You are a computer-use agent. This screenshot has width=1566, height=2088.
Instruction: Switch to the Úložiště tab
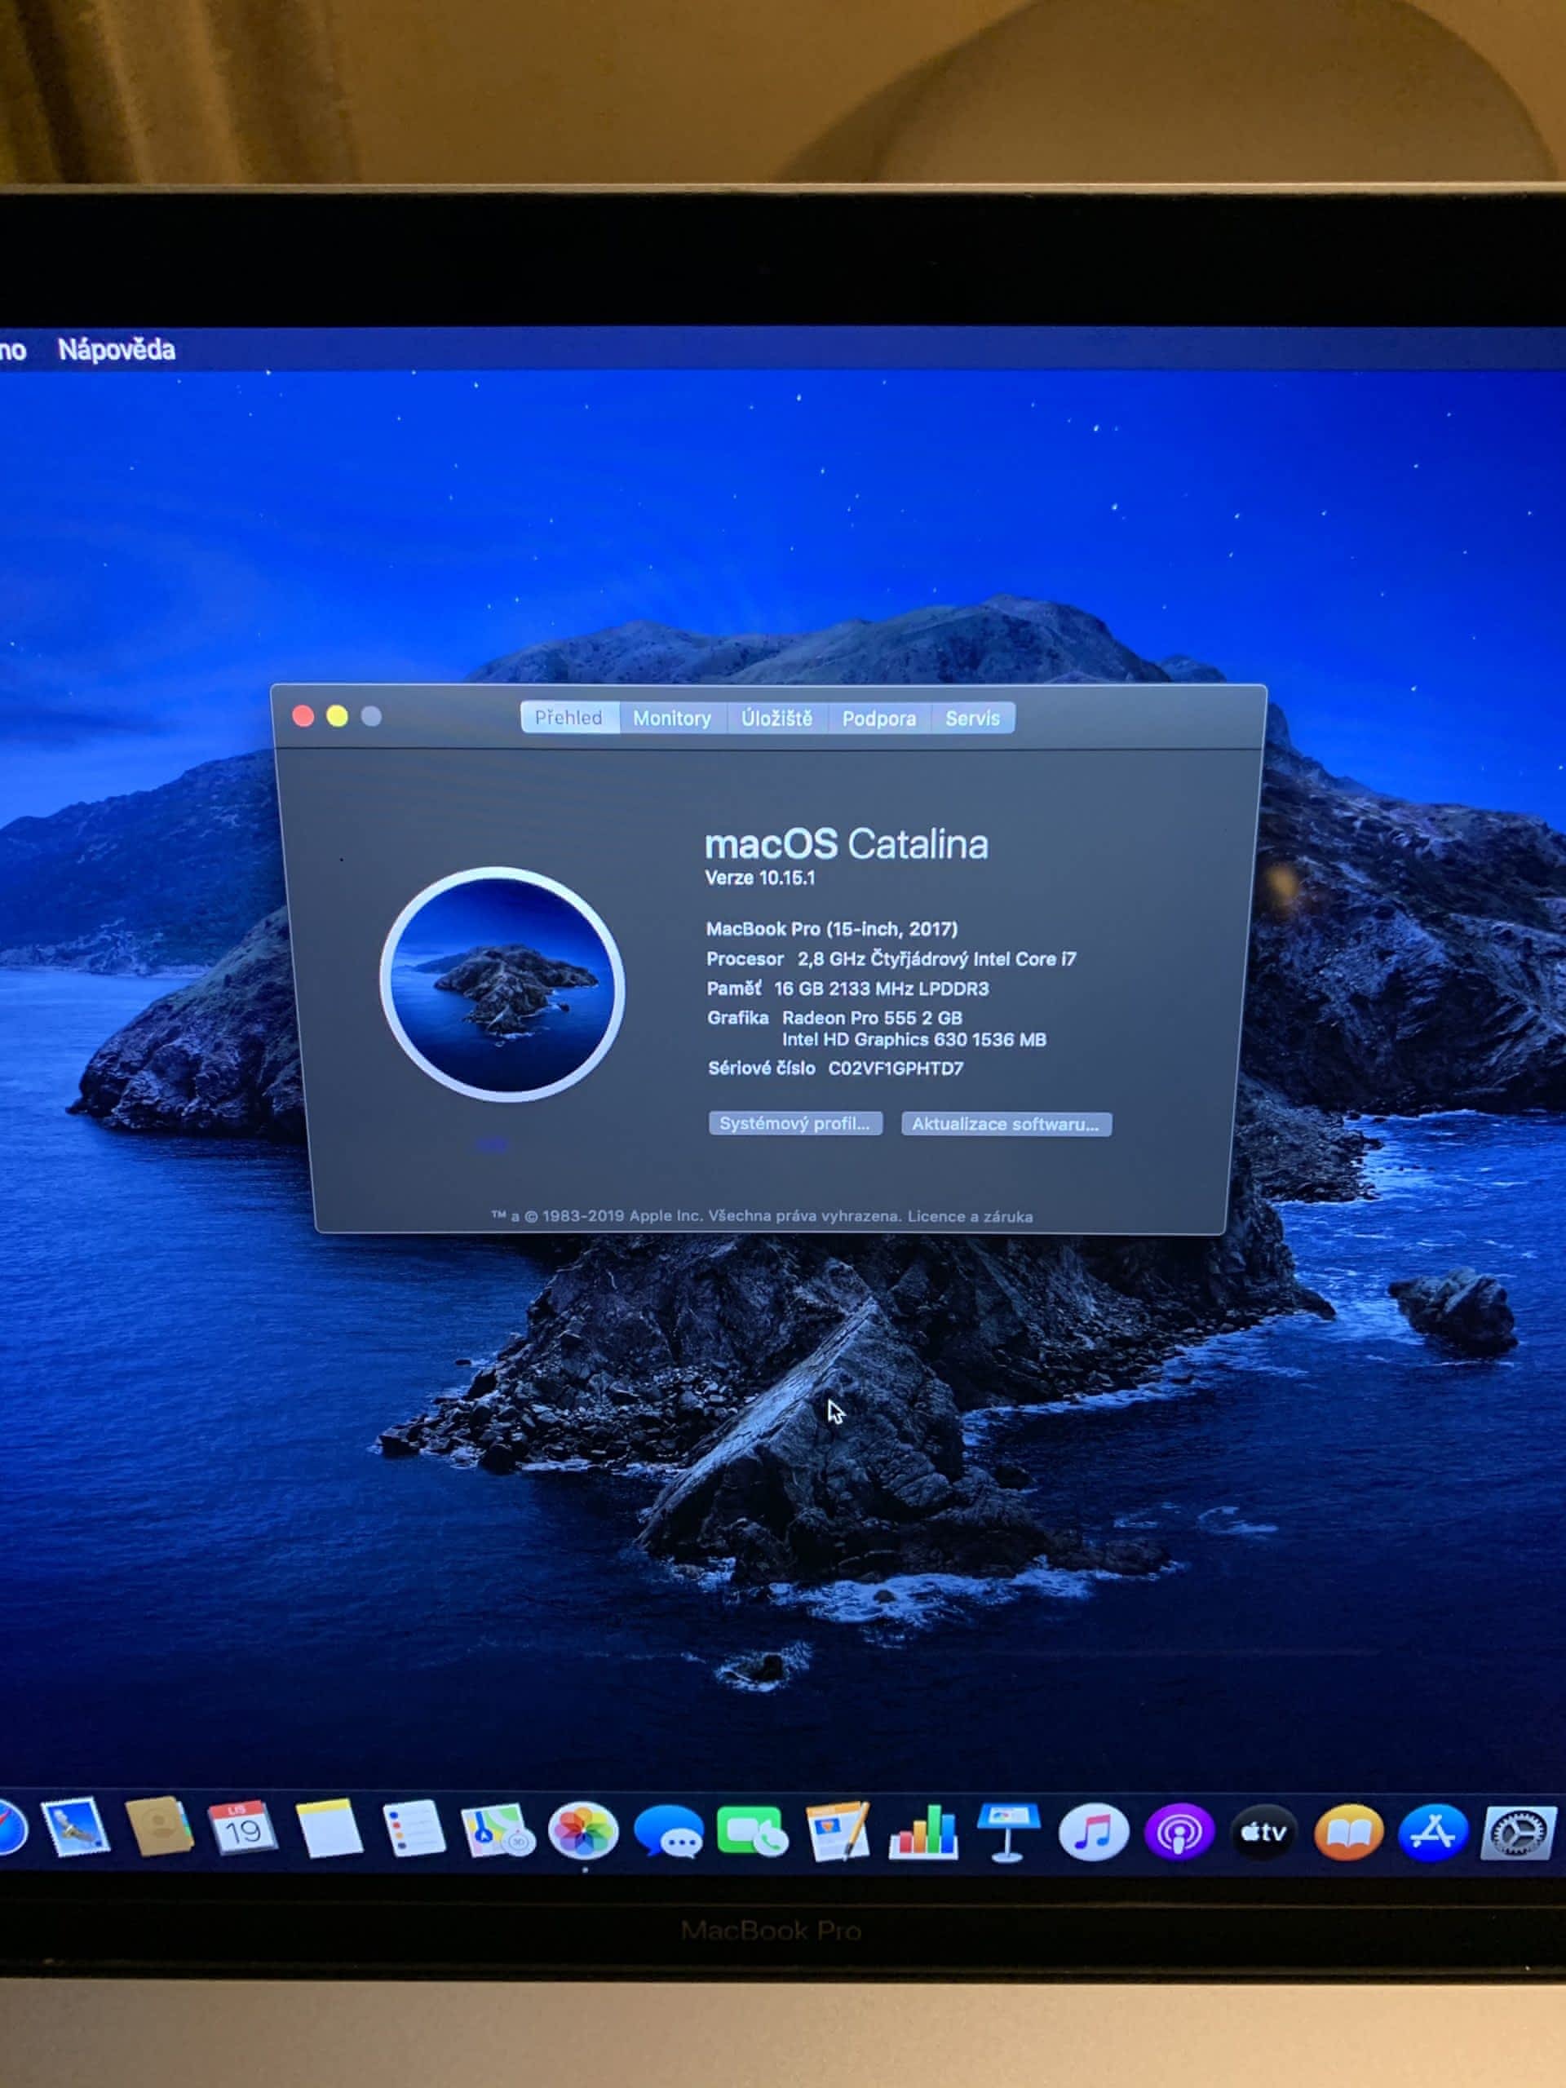[x=776, y=719]
